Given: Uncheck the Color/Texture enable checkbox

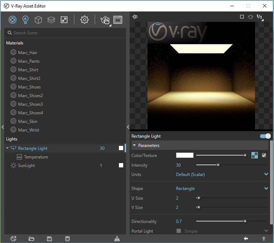Looking at the screenshot, I should (264, 155).
